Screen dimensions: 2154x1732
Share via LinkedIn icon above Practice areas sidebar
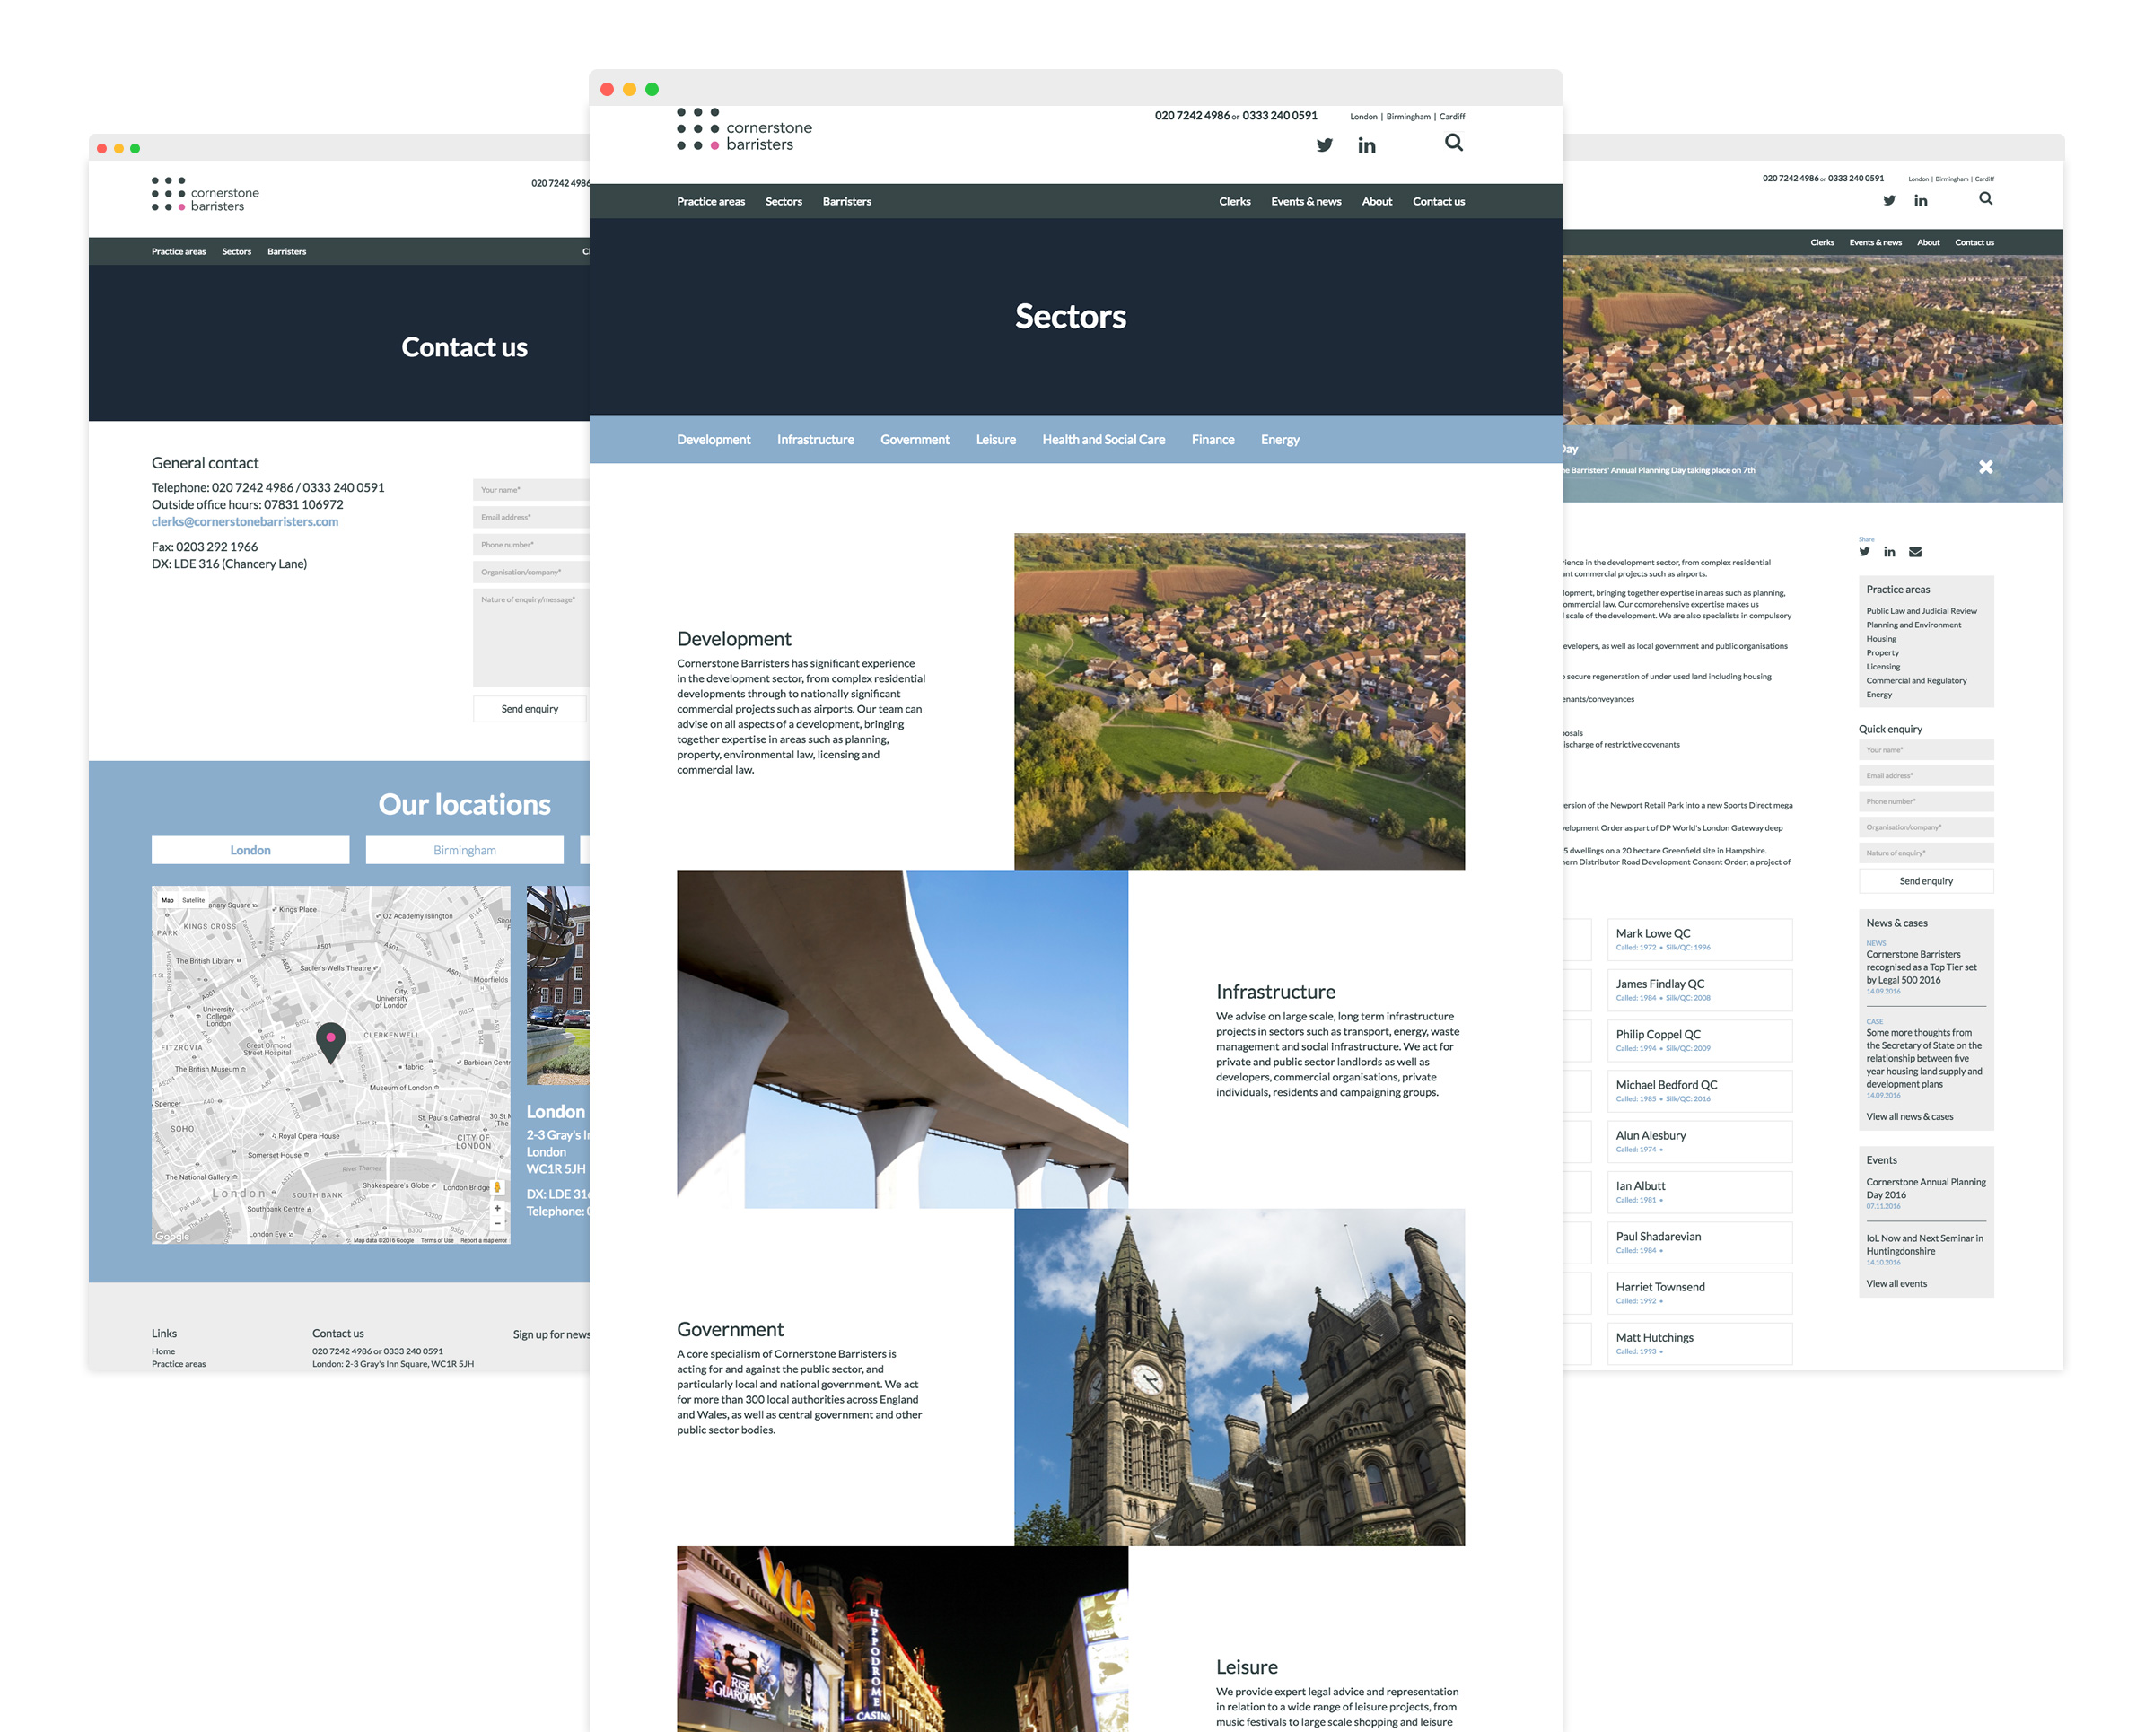1889,551
